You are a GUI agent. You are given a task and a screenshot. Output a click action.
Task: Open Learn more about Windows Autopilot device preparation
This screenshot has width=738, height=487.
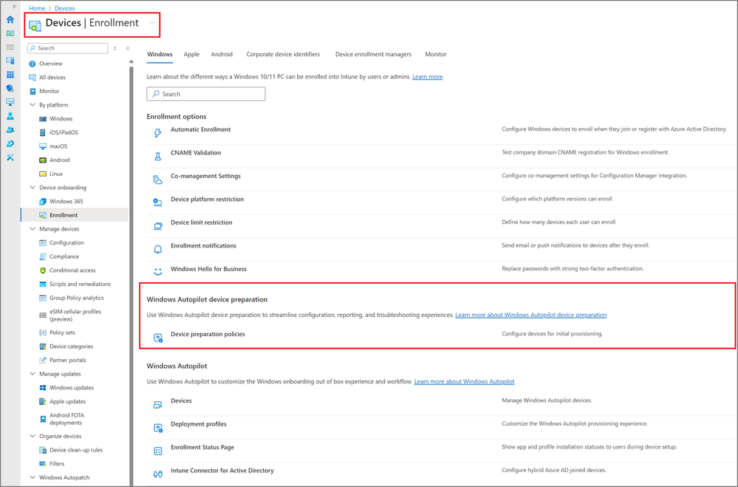pyautogui.click(x=531, y=315)
